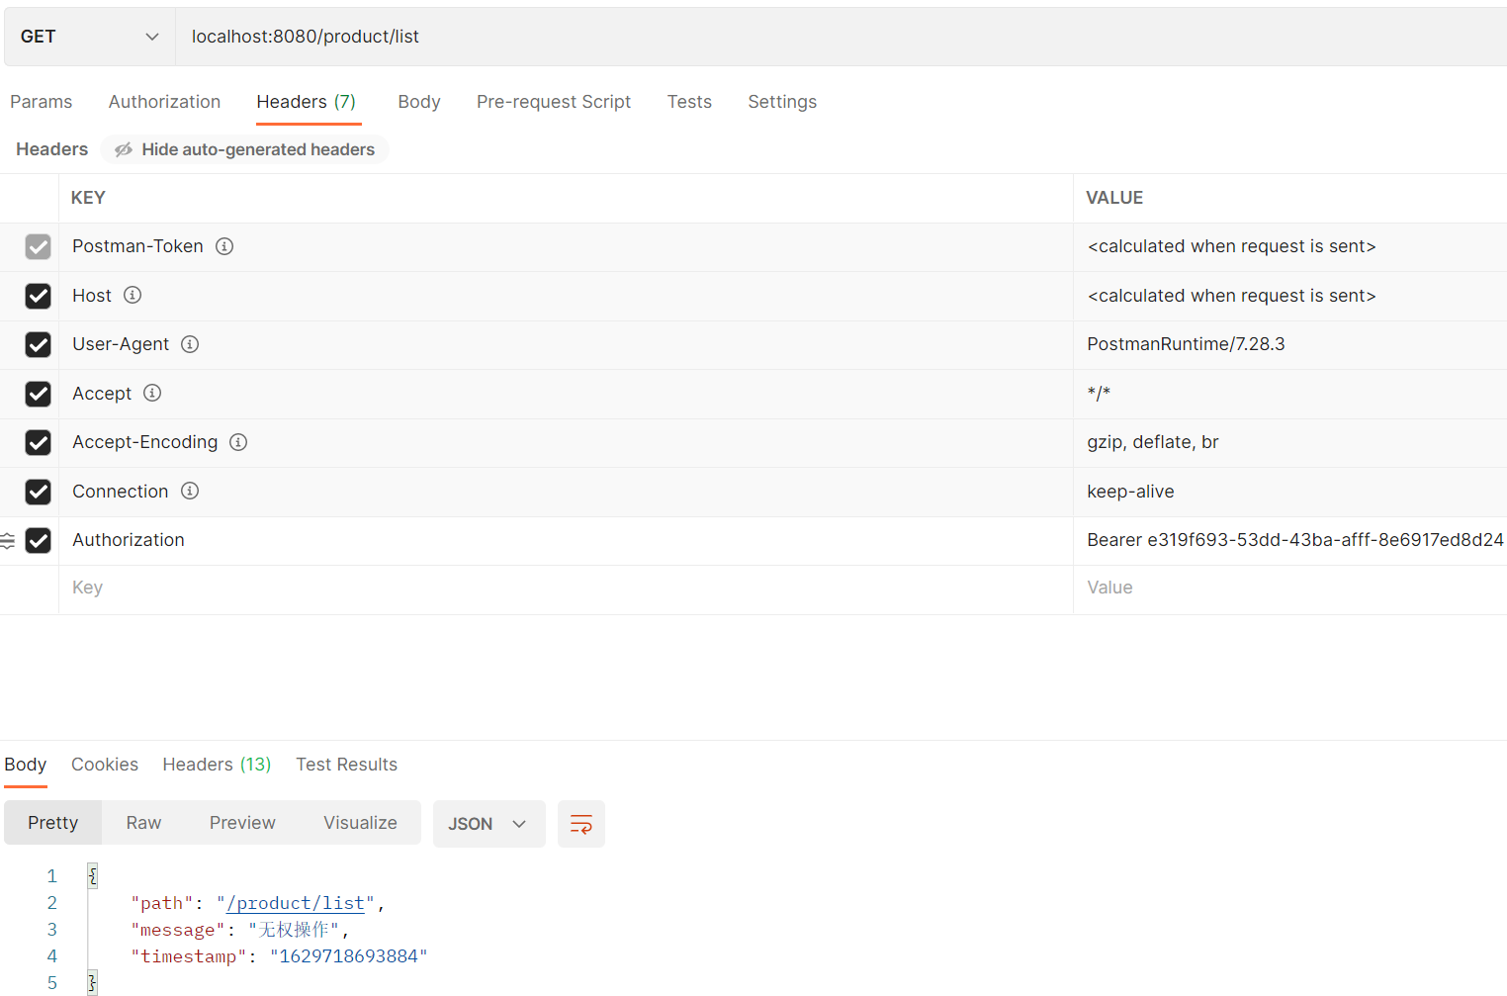Collapse JSON object at line 1
Image resolution: width=1507 pixels, height=996 pixels.
coord(92,875)
